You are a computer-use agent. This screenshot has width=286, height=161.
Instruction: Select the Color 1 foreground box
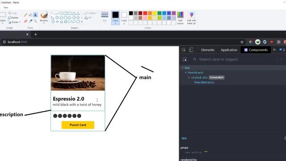pyautogui.click(x=115, y=18)
